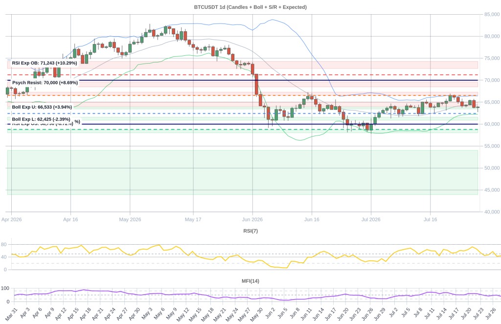Click the Jun 2 bottom date label
501x324 pixels.
[x=270, y=313]
